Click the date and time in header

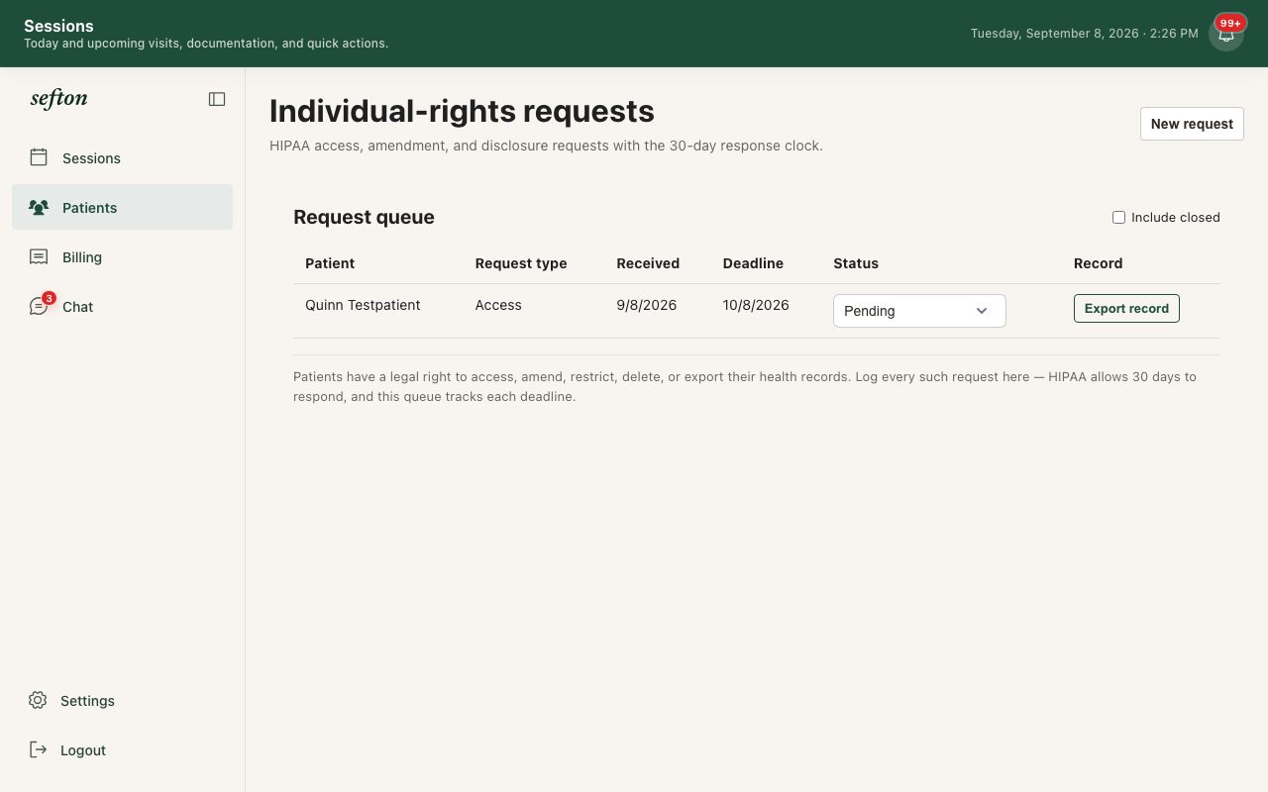click(x=1085, y=34)
